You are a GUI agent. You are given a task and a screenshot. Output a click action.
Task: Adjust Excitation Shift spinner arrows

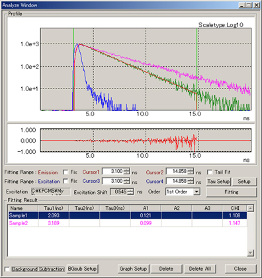pyautogui.click(x=130, y=191)
